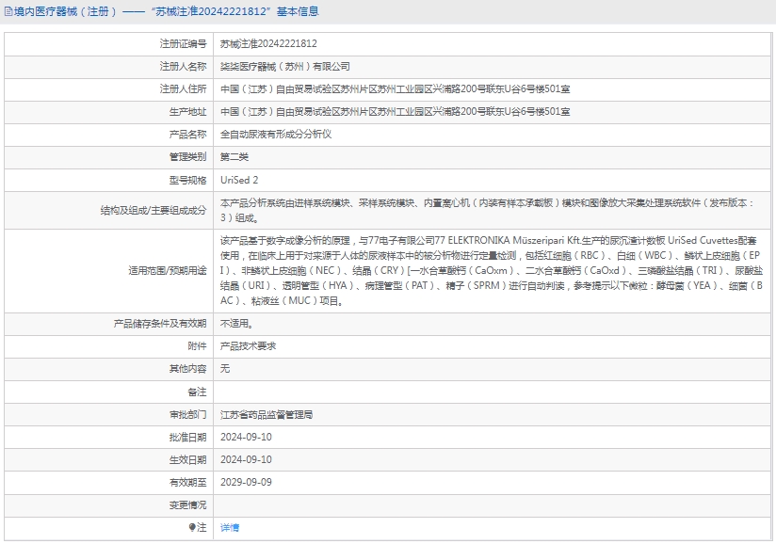Click the 生产地址 address value
This screenshot has width=776, height=544.
[395, 112]
